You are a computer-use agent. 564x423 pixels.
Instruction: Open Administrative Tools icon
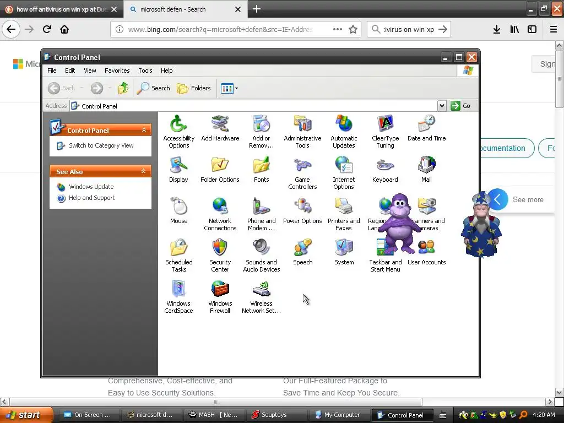point(302,132)
